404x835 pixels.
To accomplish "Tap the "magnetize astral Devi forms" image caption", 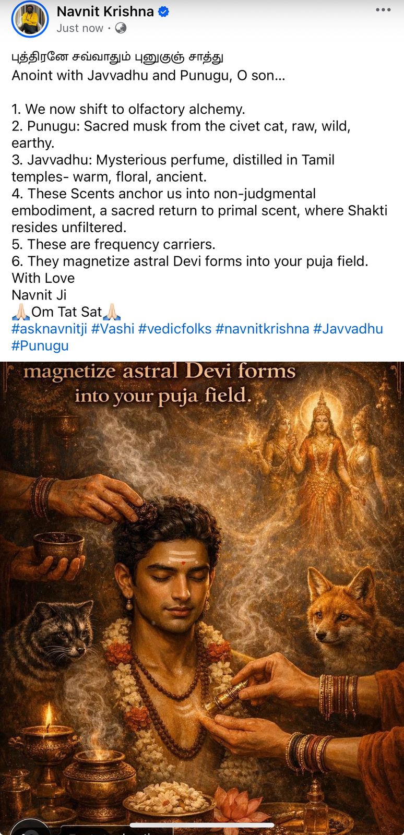I will point(160,372).
